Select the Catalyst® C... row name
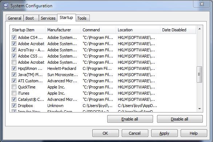The image size is (213, 142). [31, 99]
